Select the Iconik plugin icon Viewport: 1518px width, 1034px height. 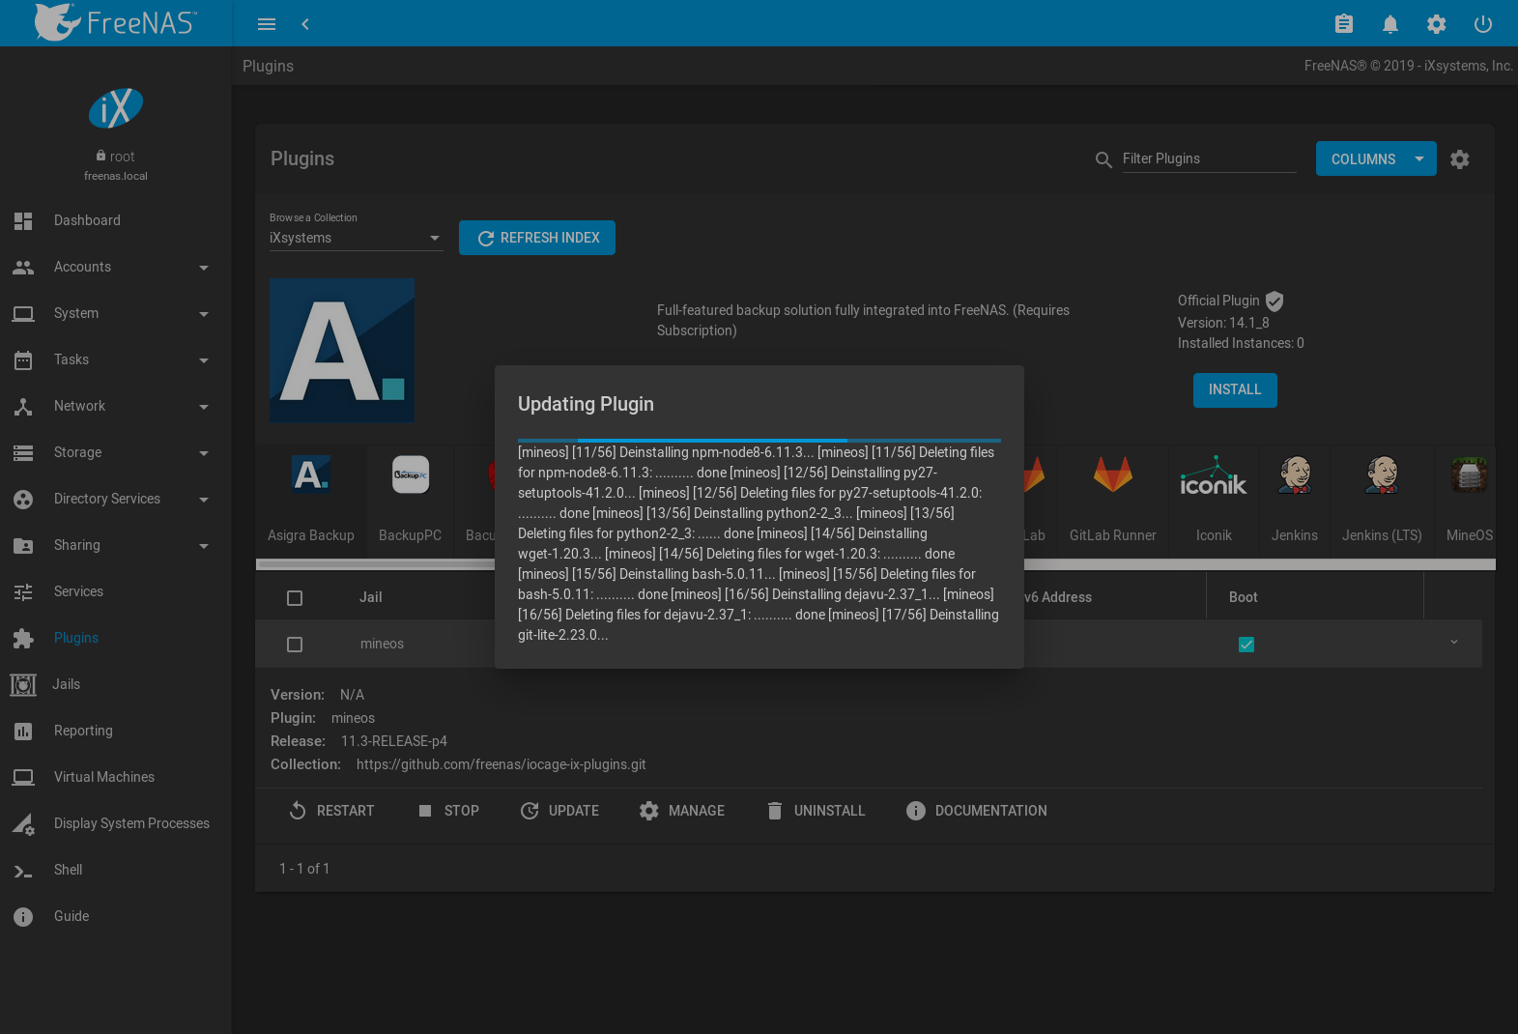point(1214,475)
